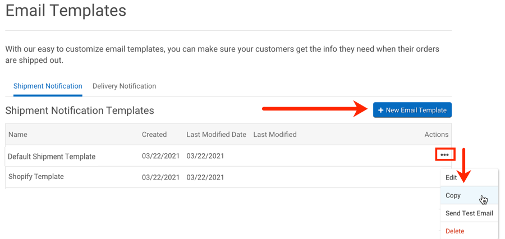Select the Shopify Template row name
Viewport: 505px width, 239px height.
click(x=36, y=177)
